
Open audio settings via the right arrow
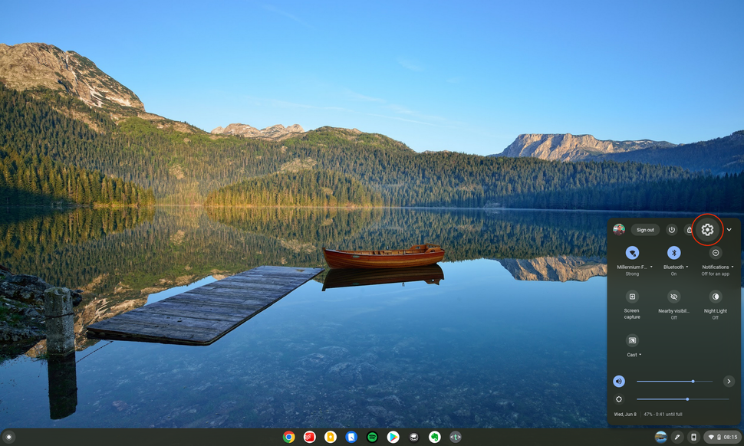729,381
